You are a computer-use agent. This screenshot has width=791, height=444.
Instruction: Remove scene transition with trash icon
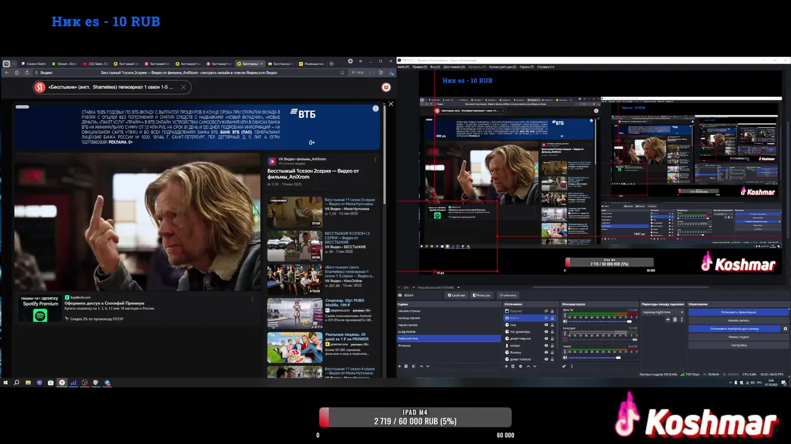tap(675, 319)
